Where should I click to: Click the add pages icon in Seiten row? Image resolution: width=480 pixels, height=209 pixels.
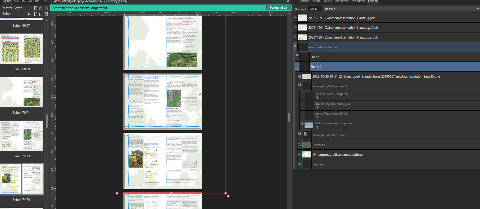click(x=36, y=14)
